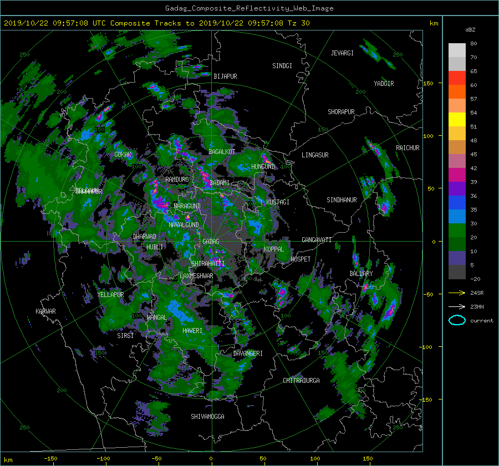Click the SINDGI city label
The image size is (499, 466).
pos(282,66)
